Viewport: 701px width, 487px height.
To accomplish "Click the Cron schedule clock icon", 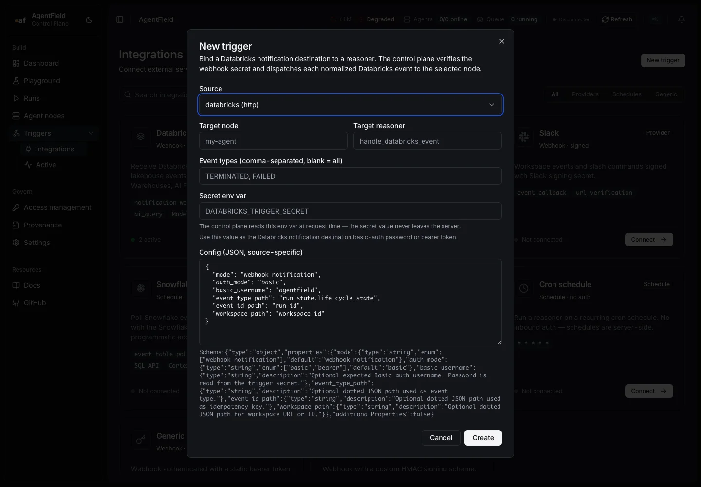I will (524, 289).
